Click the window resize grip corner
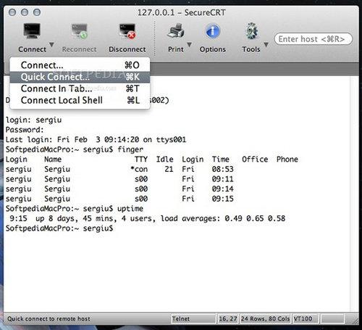This screenshot has height=330, width=362. tap(355, 321)
